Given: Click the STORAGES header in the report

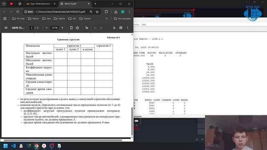Looking at the screenshot, I should pyautogui.click(x=181, y=53).
